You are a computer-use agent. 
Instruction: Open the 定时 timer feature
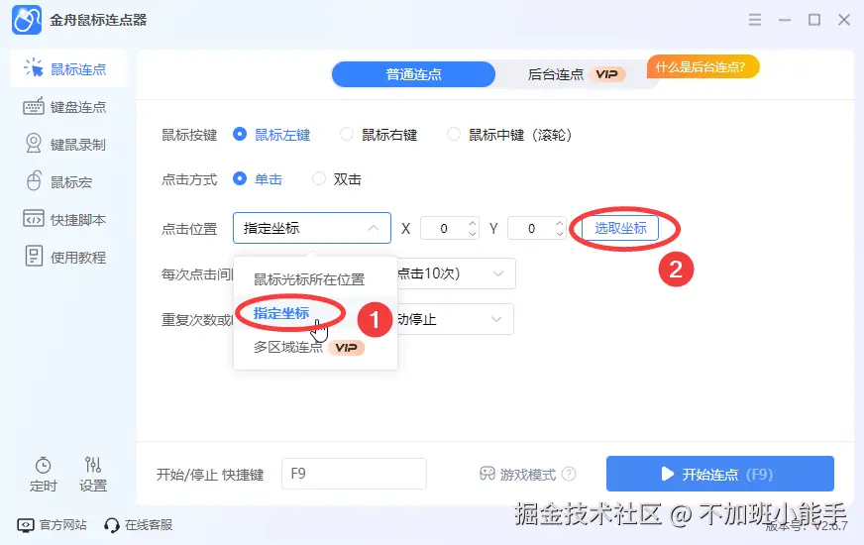(43, 474)
